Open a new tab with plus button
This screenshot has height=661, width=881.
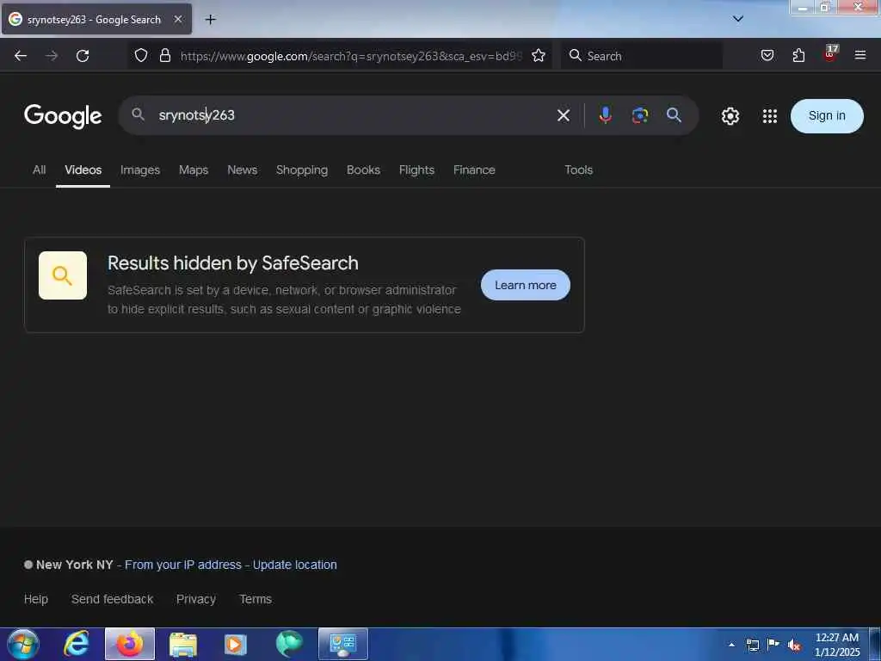[x=210, y=20]
